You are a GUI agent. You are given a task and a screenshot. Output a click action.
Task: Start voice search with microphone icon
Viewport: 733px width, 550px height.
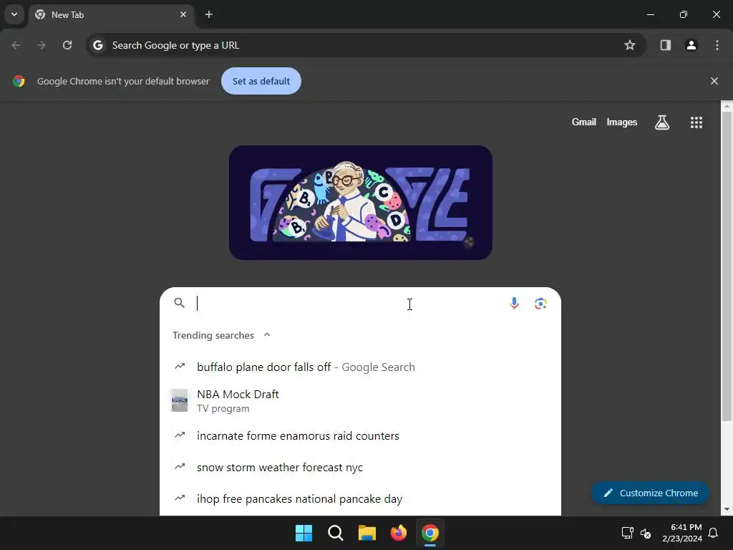click(x=514, y=304)
